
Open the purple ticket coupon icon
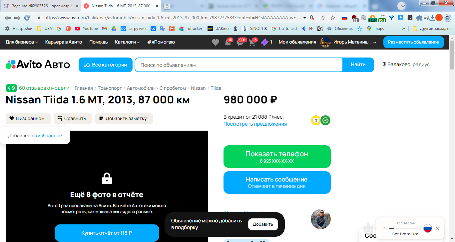264,42
